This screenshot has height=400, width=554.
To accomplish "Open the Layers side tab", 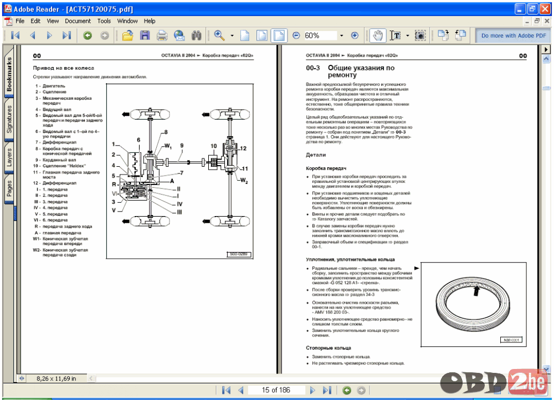I will [x=9, y=157].
